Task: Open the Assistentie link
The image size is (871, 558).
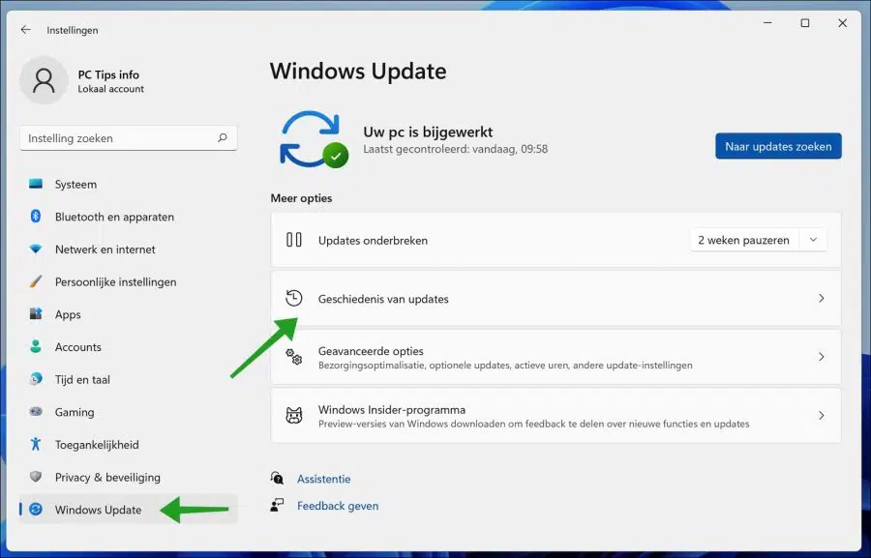Action: [324, 479]
